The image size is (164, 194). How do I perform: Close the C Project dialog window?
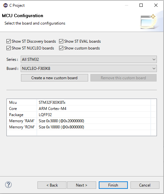(156, 5)
